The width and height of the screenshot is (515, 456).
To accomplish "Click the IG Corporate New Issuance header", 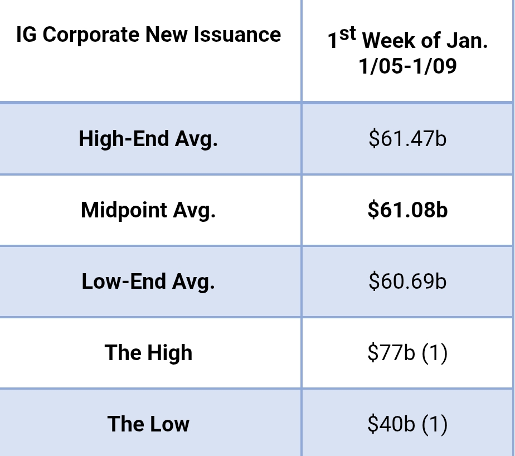I will click(148, 35).
